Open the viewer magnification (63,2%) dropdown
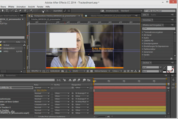This screenshot has width=178, height=119. (x=36, y=71)
